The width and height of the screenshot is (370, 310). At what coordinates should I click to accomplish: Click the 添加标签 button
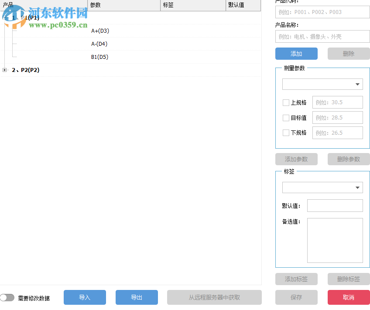[x=296, y=279]
